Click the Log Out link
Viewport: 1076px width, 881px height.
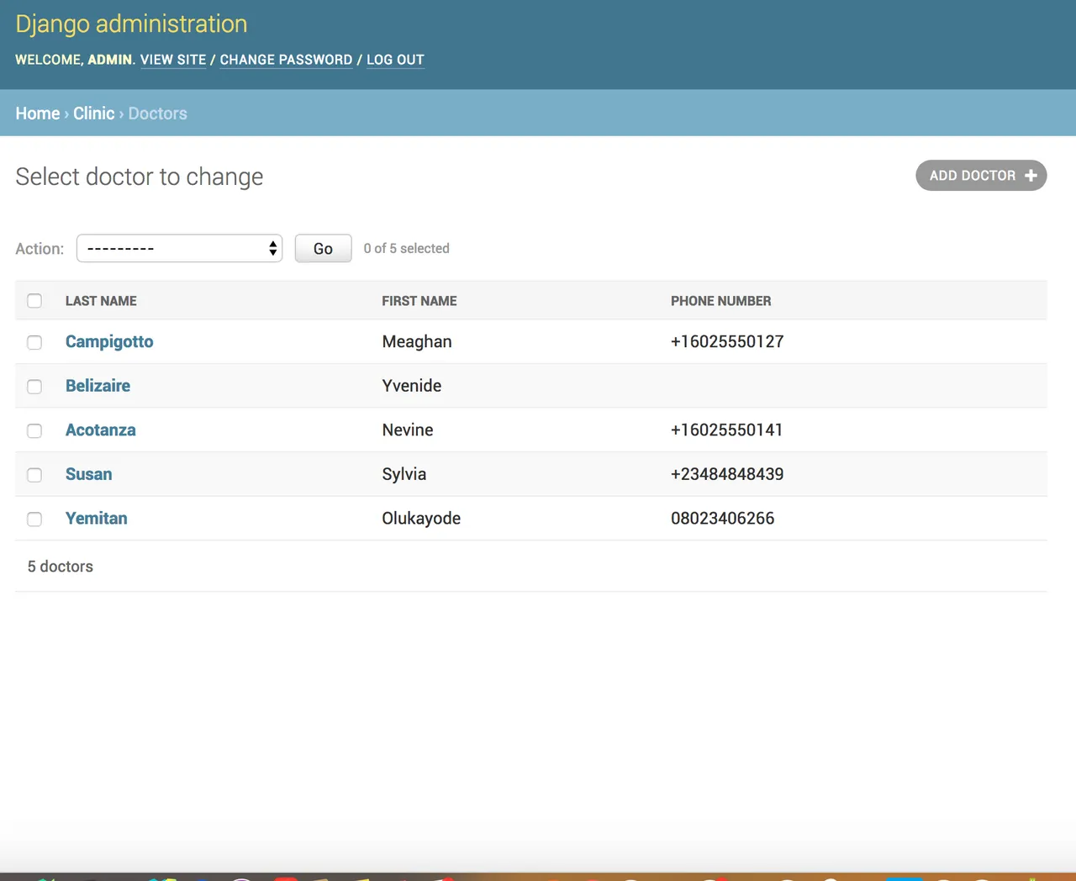pos(395,60)
